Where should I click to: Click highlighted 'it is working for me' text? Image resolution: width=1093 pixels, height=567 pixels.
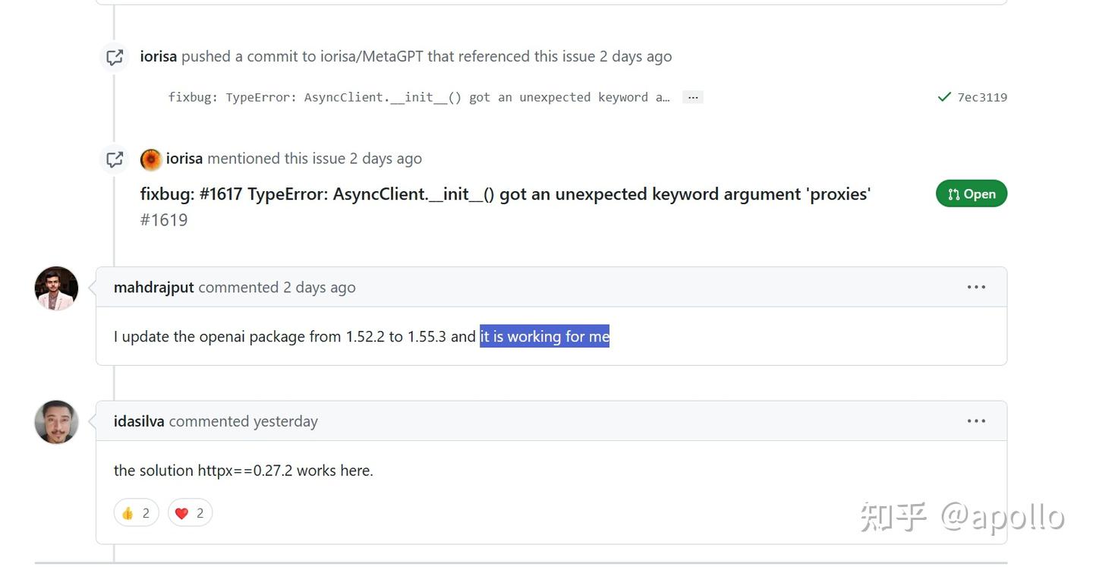pyautogui.click(x=544, y=336)
